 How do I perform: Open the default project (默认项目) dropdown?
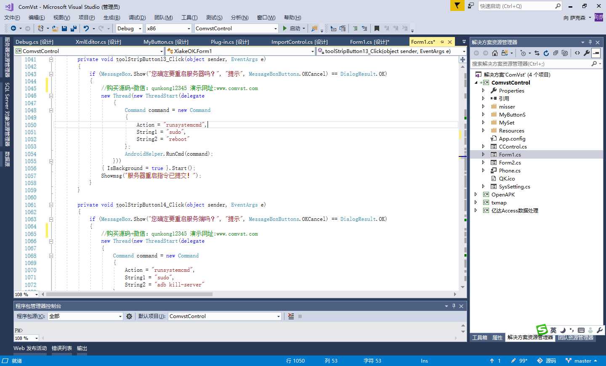click(x=225, y=316)
